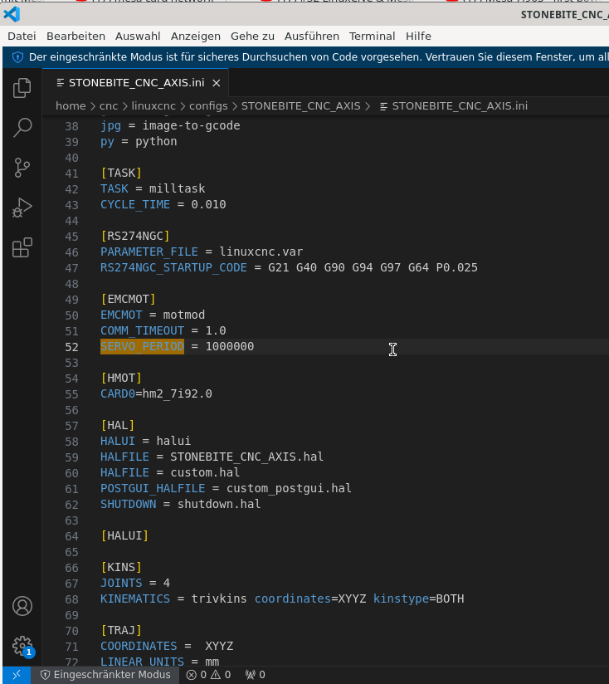Click the CYCLE_TIME key
609x684 pixels.
point(135,204)
